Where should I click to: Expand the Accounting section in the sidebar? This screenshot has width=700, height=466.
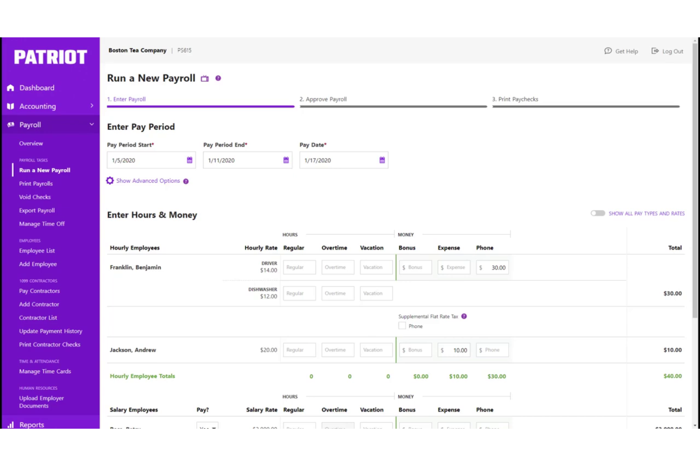[92, 106]
